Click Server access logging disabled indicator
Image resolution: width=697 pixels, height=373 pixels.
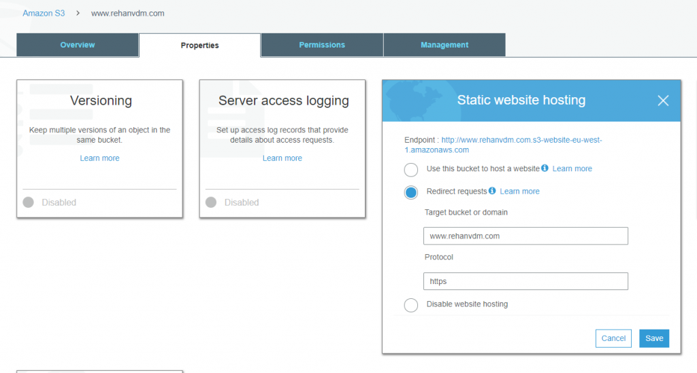[x=211, y=202]
